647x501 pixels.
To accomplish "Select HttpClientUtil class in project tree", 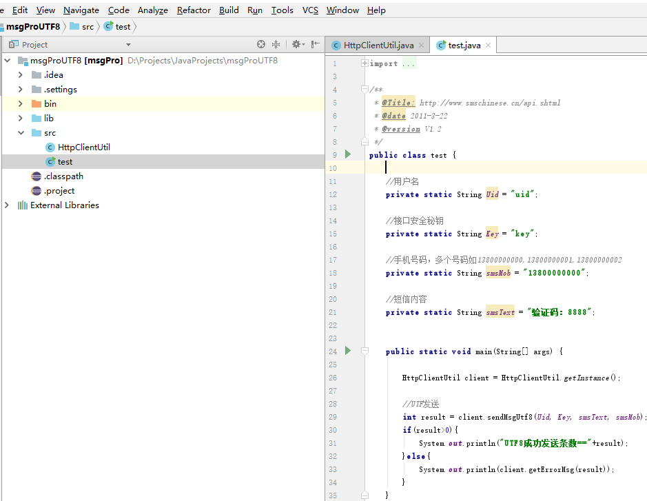I will point(84,147).
